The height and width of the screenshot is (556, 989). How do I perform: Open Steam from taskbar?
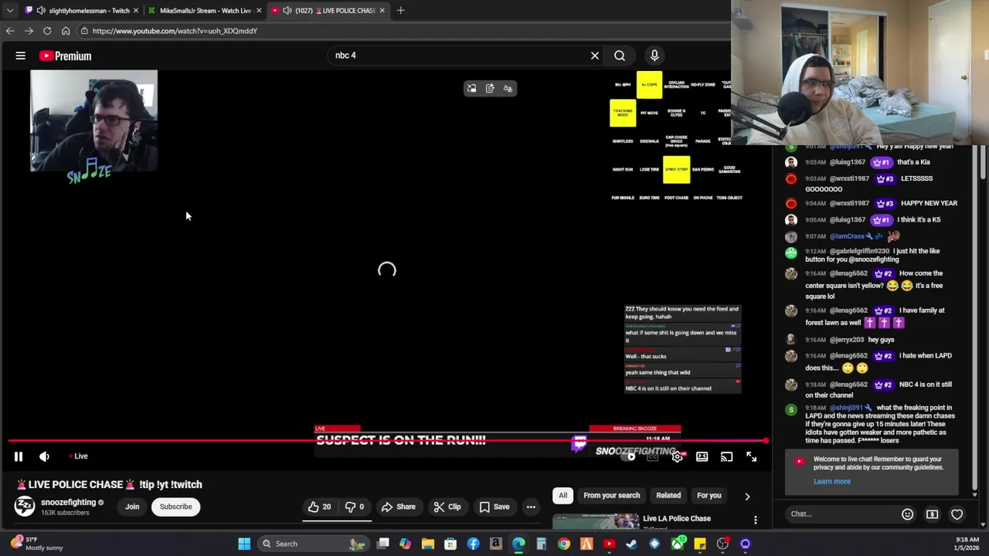click(x=631, y=544)
